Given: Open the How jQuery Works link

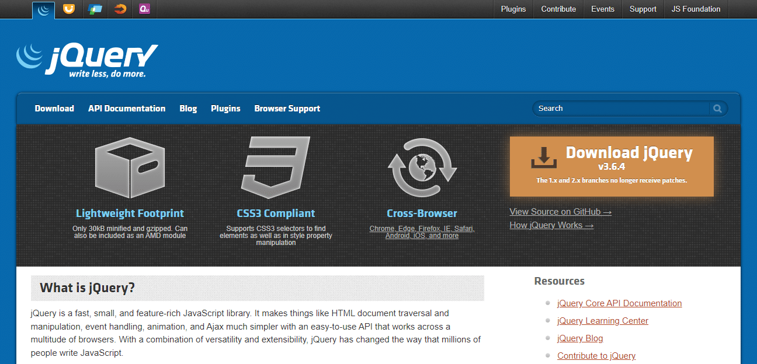Looking at the screenshot, I should click(x=551, y=225).
